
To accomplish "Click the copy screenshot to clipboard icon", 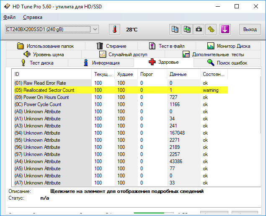I will click(187, 29).
